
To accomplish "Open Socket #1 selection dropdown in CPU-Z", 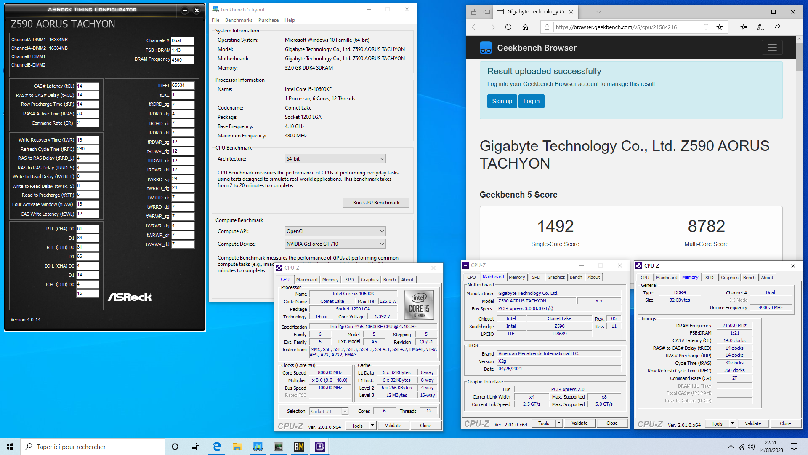I will coord(329,412).
